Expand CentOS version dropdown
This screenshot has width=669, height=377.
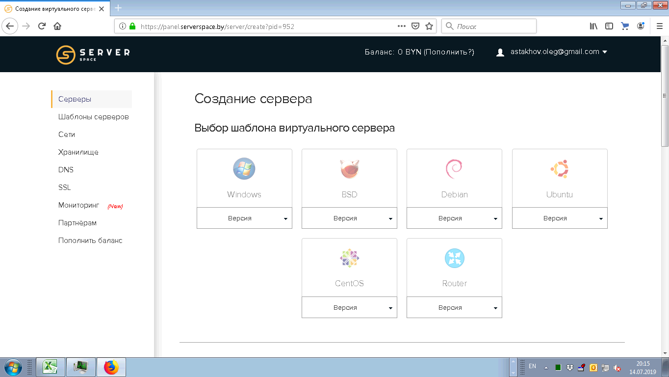pyautogui.click(x=349, y=308)
